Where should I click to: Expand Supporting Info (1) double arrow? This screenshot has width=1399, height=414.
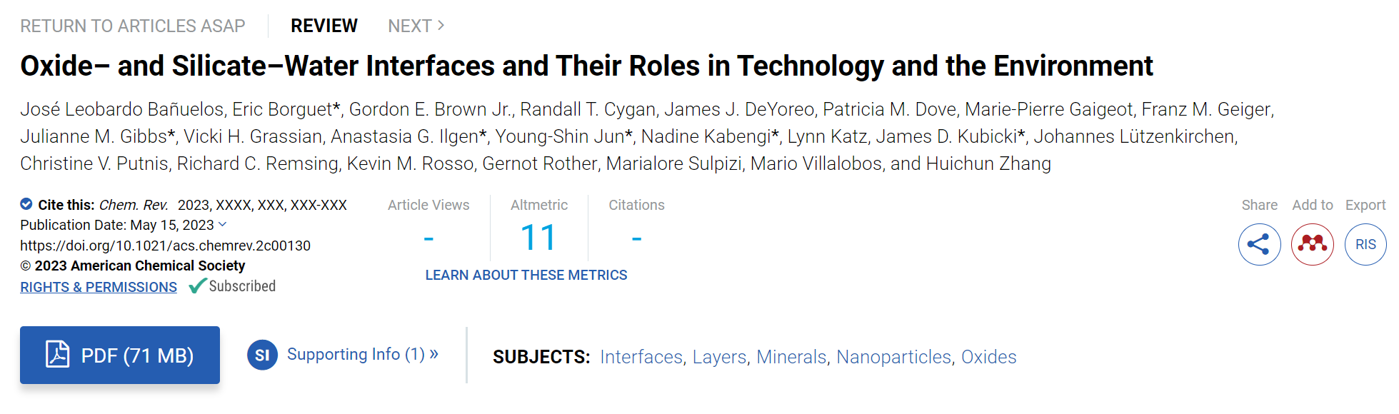(x=433, y=354)
